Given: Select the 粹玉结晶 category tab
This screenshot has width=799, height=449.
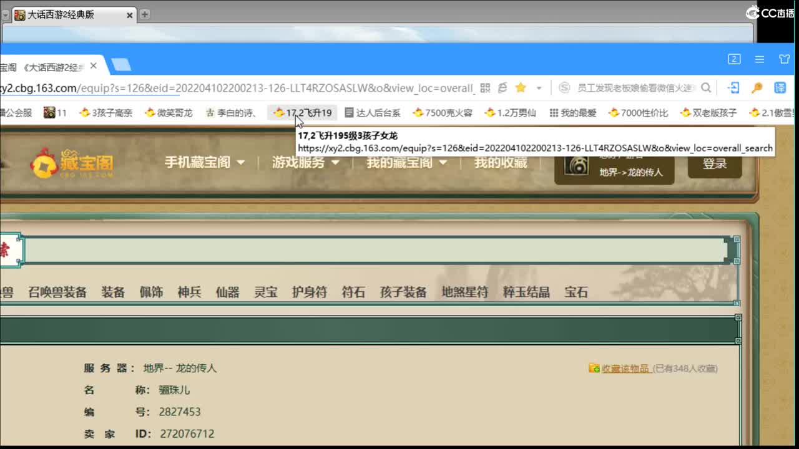Looking at the screenshot, I should point(526,292).
